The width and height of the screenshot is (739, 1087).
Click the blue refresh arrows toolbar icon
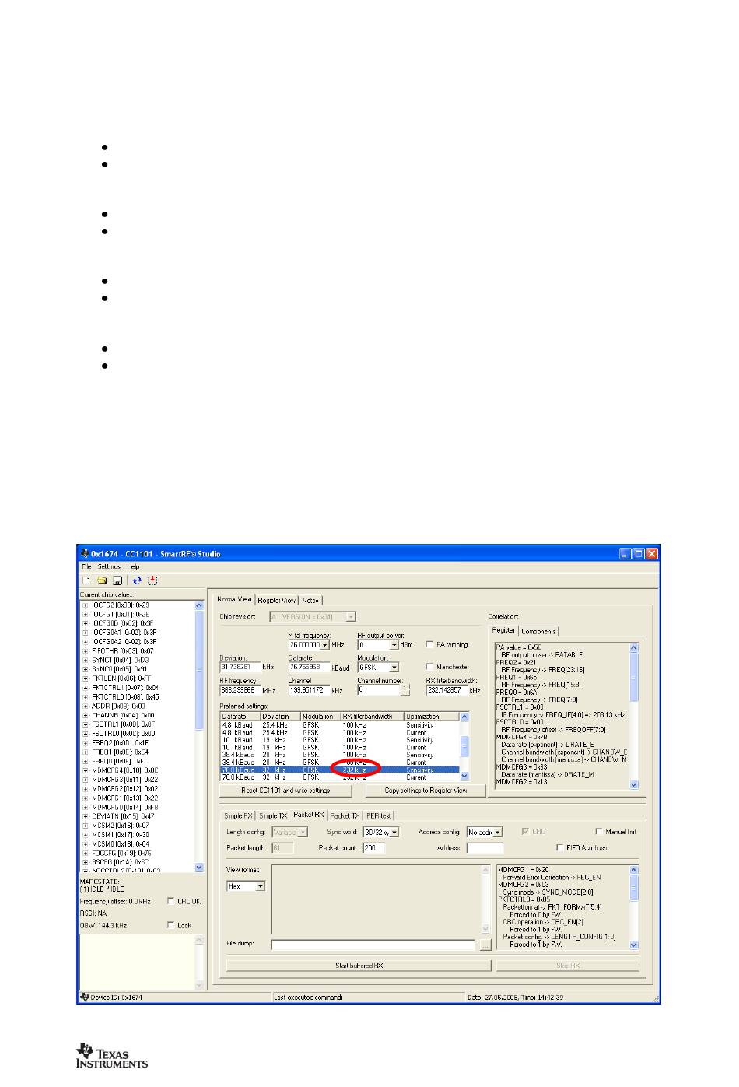point(138,580)
